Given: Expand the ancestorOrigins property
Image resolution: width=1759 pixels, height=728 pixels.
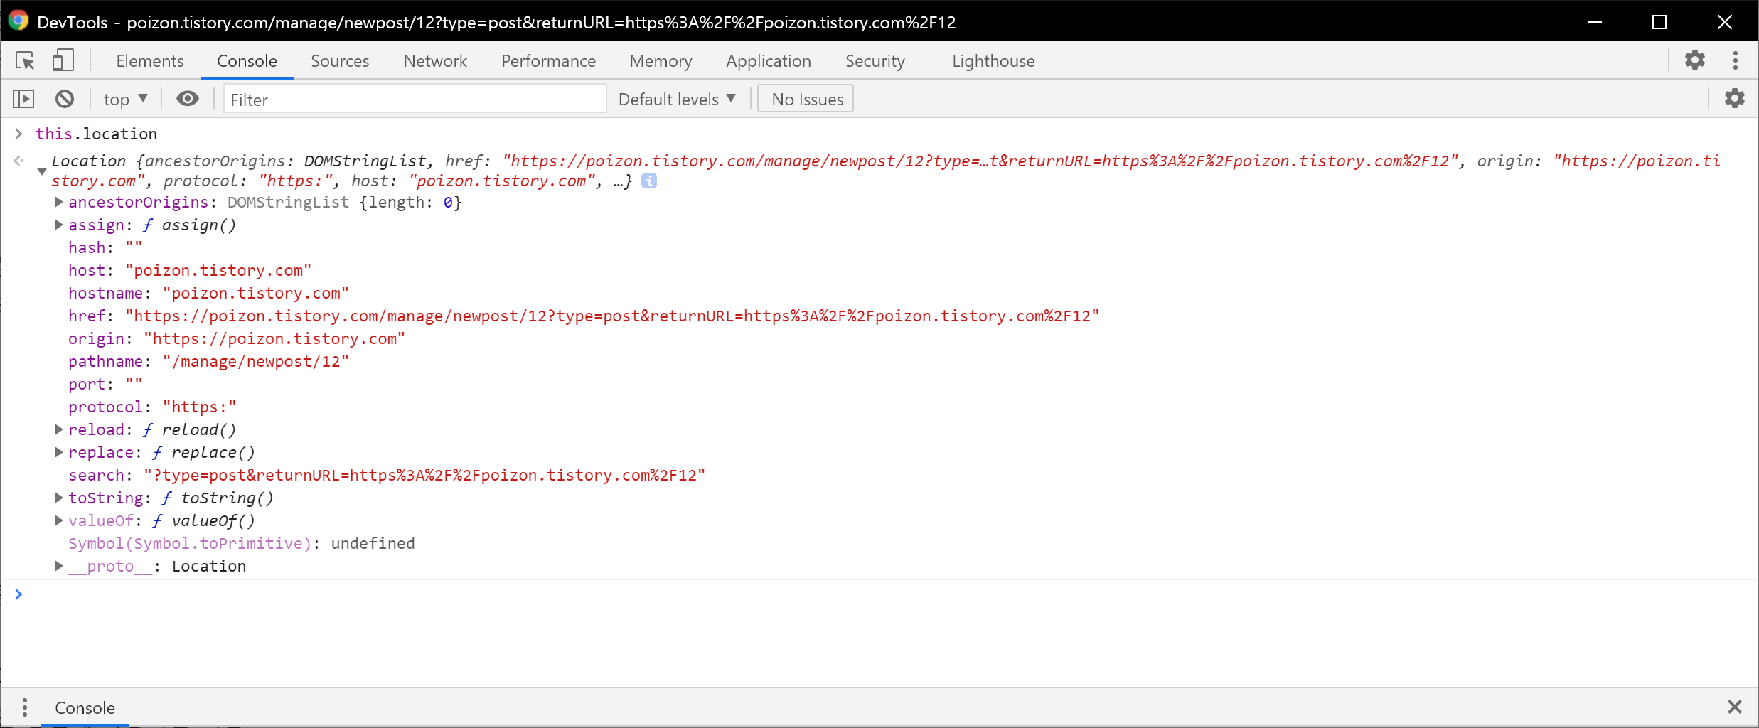Looking at the screenshot, I should [59, 202].
